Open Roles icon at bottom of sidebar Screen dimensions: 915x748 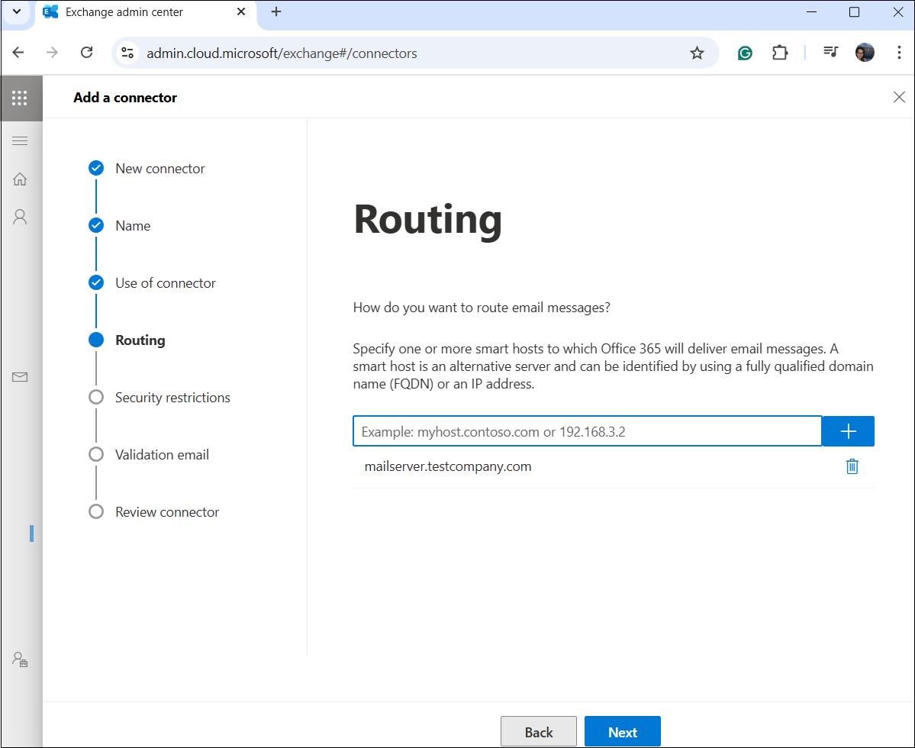21,659
